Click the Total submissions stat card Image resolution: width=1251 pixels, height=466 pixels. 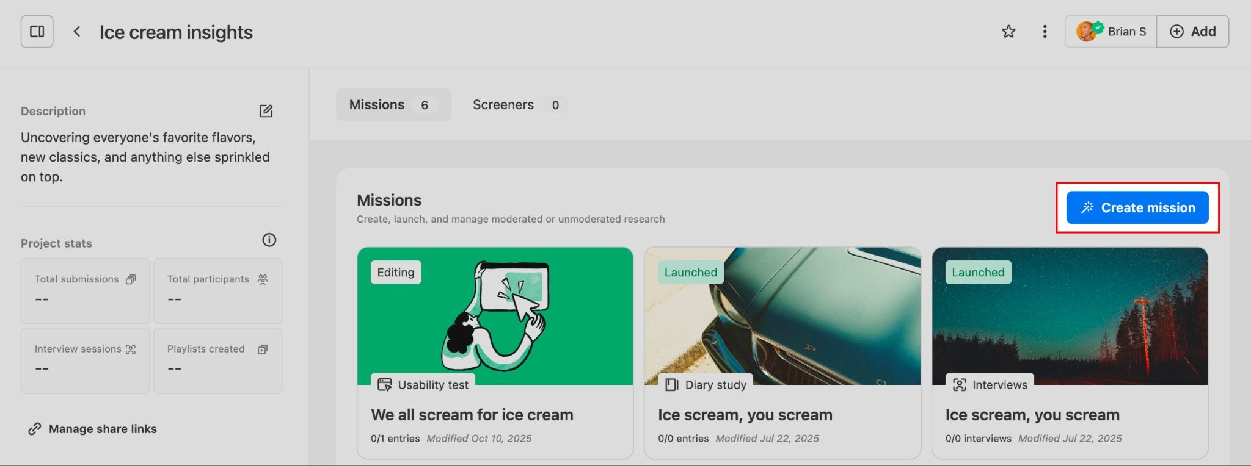click(x=85, y=290)
